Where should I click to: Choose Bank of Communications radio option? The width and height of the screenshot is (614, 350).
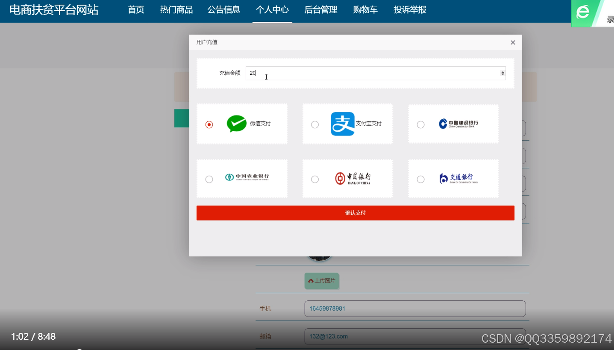point(421,179)
